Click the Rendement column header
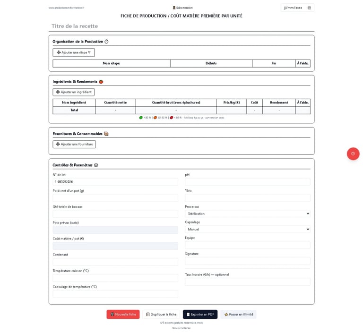Viewport: 363px width, 333px height. coord(279,102)
